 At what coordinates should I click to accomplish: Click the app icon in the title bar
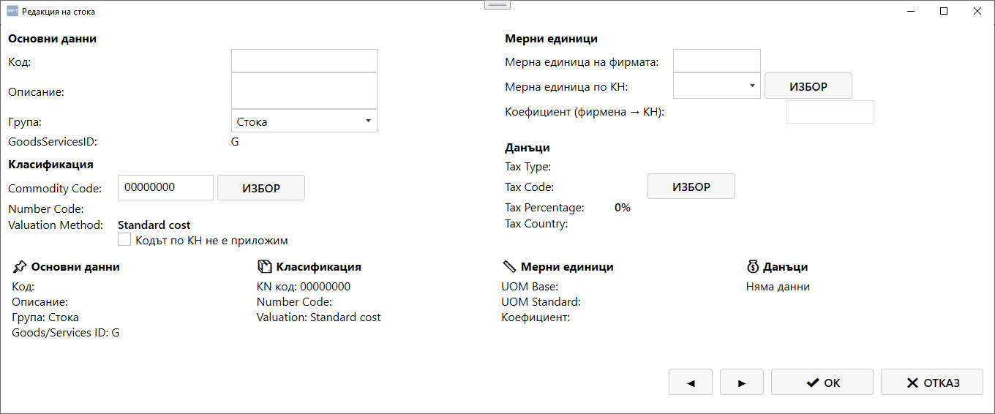[x=12, y=11]
